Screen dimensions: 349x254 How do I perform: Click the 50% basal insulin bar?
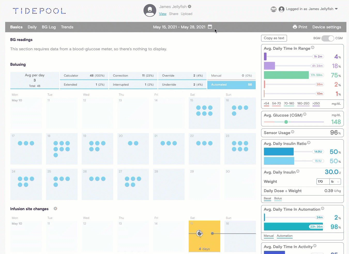pos(279,152)
